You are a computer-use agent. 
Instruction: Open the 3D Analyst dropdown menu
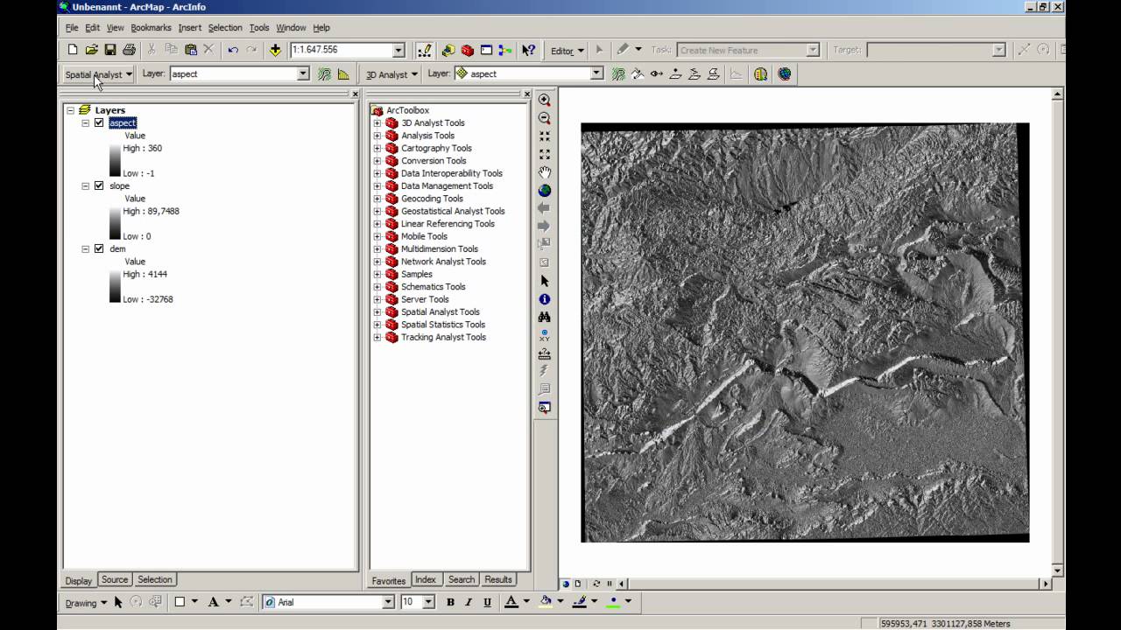pyautogui.click(x=391, y=74)
